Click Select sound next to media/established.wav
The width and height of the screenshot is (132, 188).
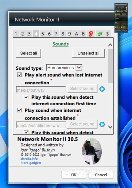[x=82, y=124]
